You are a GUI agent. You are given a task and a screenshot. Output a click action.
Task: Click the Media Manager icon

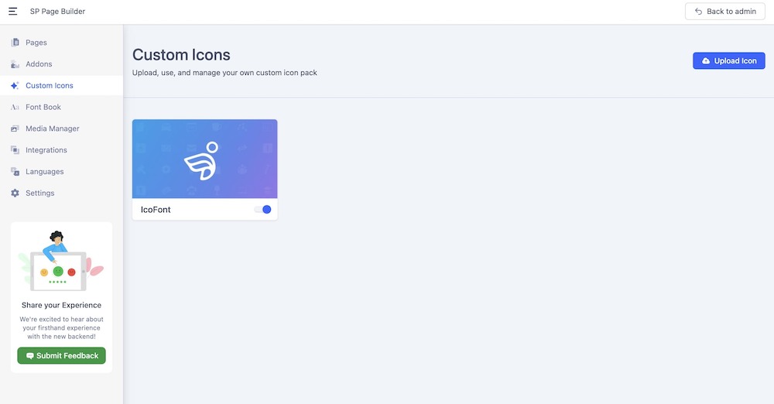(x=15, y=128)
